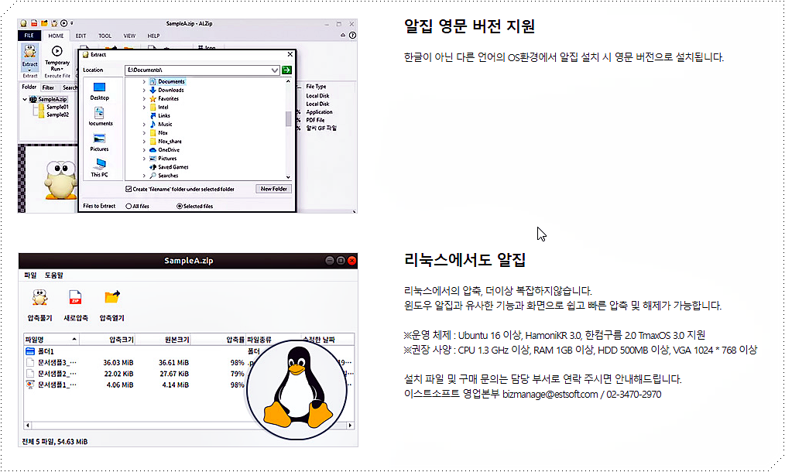Screen dimensions: 785x472
Task: Choose This PC in Extract dialog sidebar
Action: click(100, 168)
